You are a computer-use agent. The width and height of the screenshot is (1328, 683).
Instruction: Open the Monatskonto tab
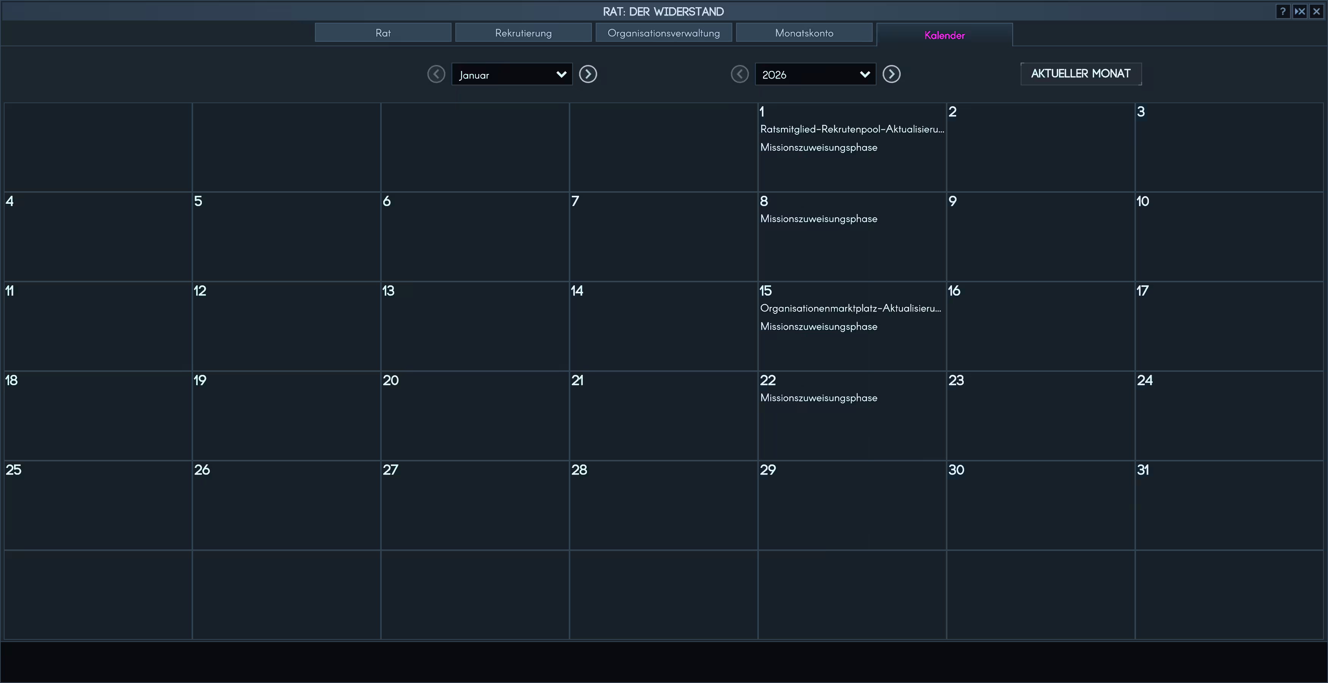(x=804, y=33)
